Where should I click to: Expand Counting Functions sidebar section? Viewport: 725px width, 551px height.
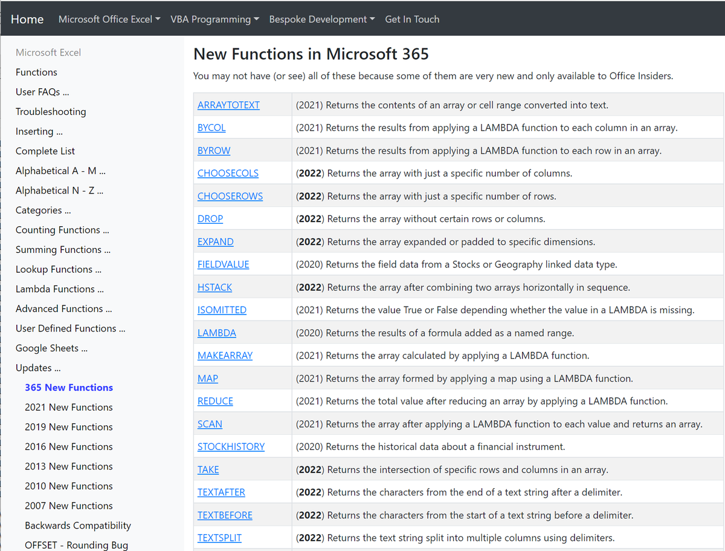click(62, 230)
